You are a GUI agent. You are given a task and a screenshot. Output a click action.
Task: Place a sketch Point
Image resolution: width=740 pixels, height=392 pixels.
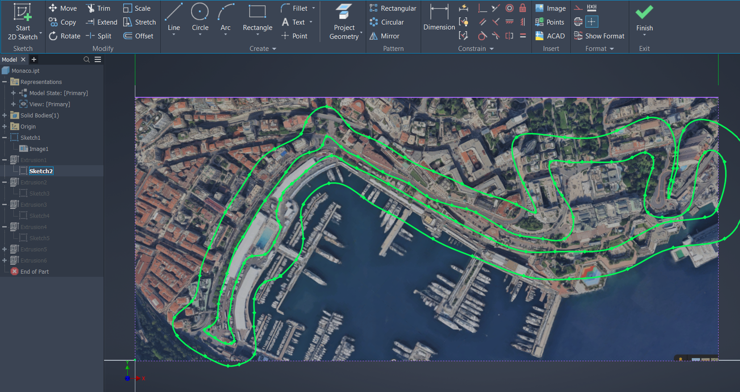(294, 36)
